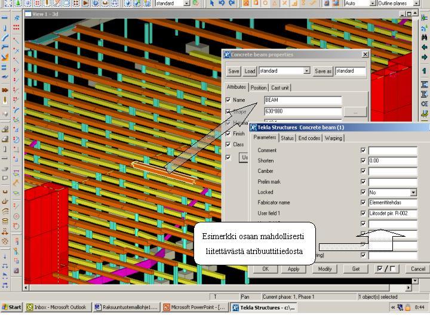Click the Apply button
430x322 pixels.
click(293, 269)
